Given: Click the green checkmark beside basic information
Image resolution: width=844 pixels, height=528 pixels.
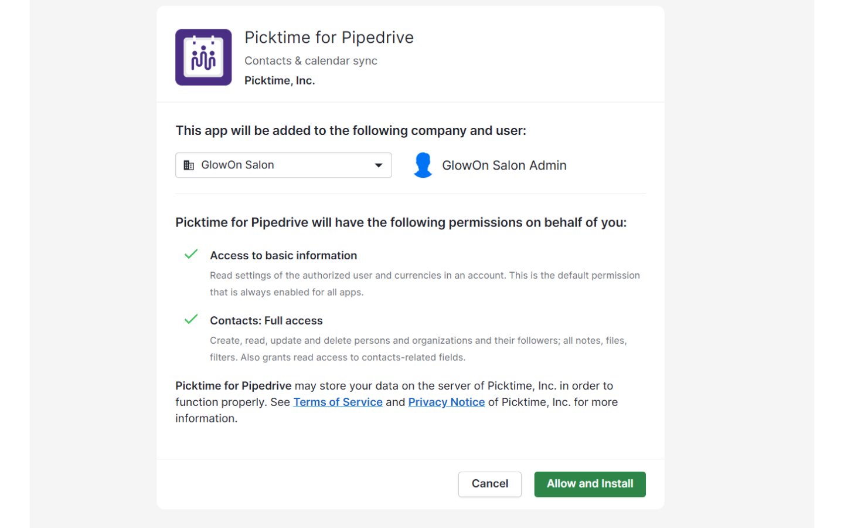Looking at the screenshot, I should click(191, 254).
